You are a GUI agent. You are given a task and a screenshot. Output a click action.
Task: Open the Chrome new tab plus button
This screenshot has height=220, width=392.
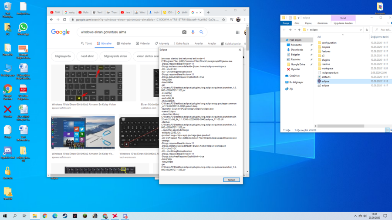tap(208, 13)
